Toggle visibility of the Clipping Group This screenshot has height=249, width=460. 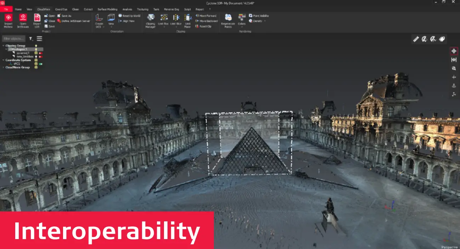(36, 46)
